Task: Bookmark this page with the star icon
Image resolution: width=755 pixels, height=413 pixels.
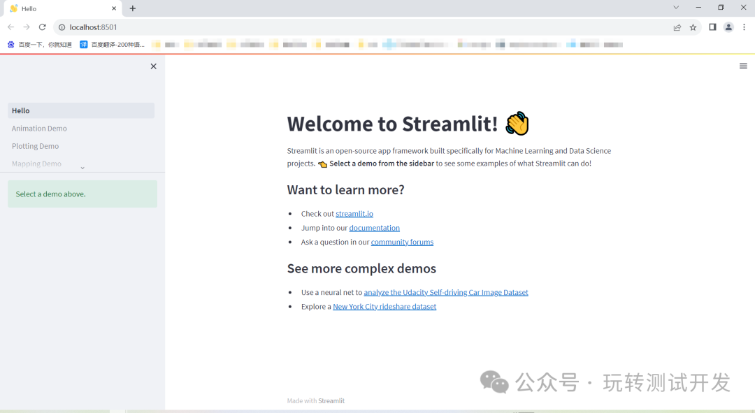Action: coord(693,27)
